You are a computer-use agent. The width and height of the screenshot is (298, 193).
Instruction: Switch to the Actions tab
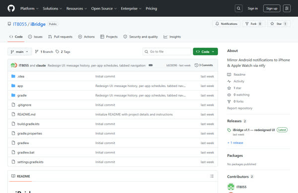(86, 37)
